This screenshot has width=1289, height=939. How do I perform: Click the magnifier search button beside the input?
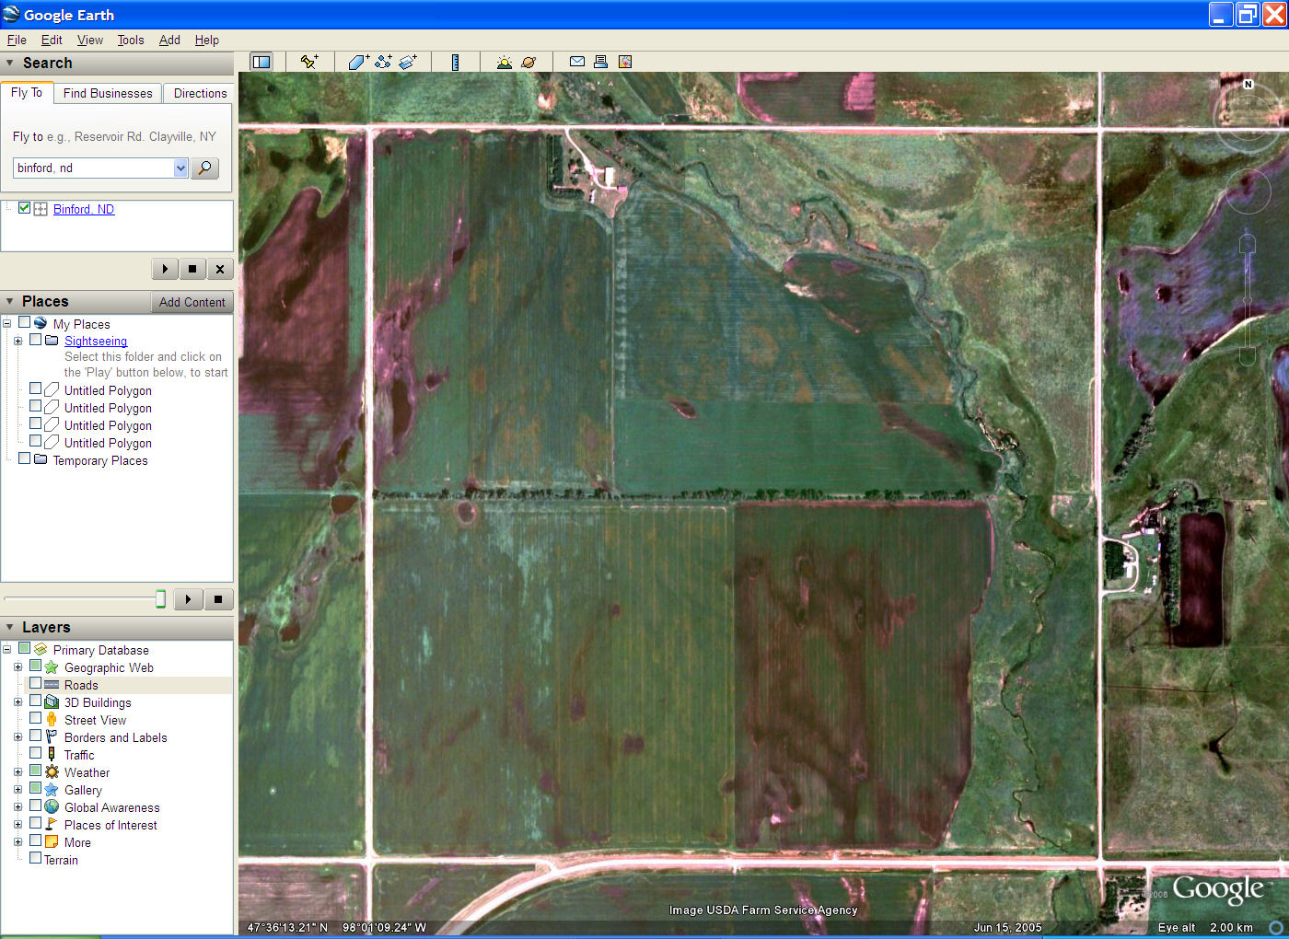(x=204, y=168)
